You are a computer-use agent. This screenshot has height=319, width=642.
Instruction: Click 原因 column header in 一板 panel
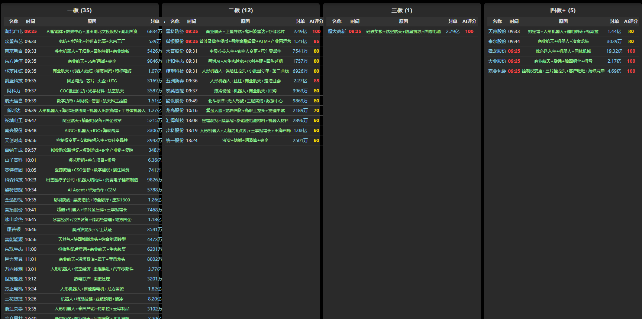pyautogui.click(x=92, y=22)
